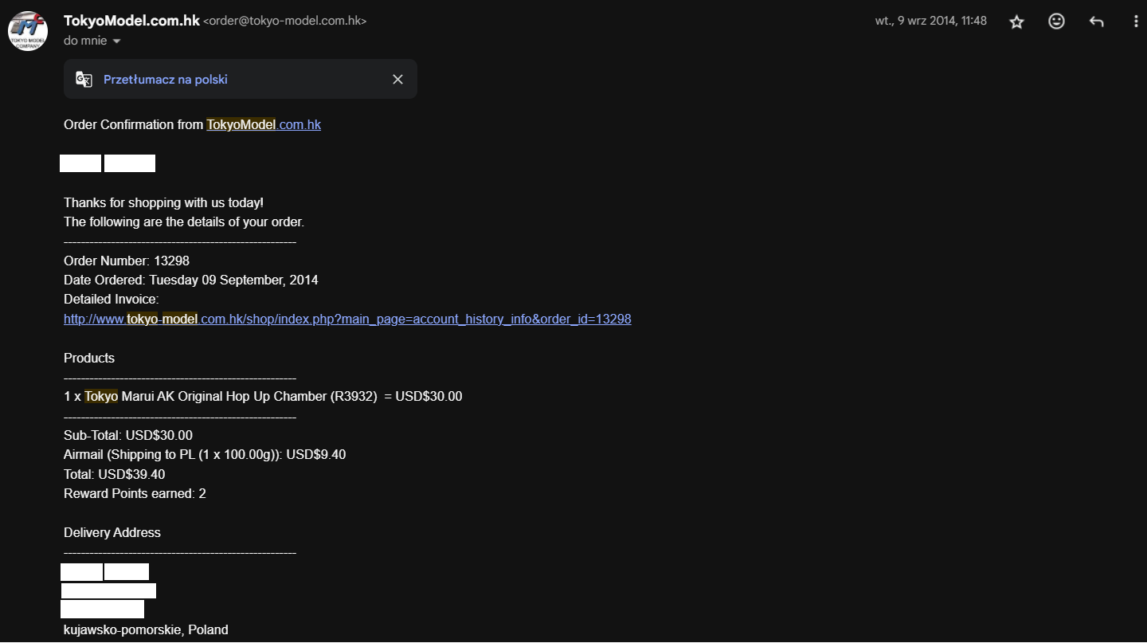Open the TokyoModel.com.hk link in order confirmation line
Viewport: 1147px width, 643px height.
(x=264, y=124)
